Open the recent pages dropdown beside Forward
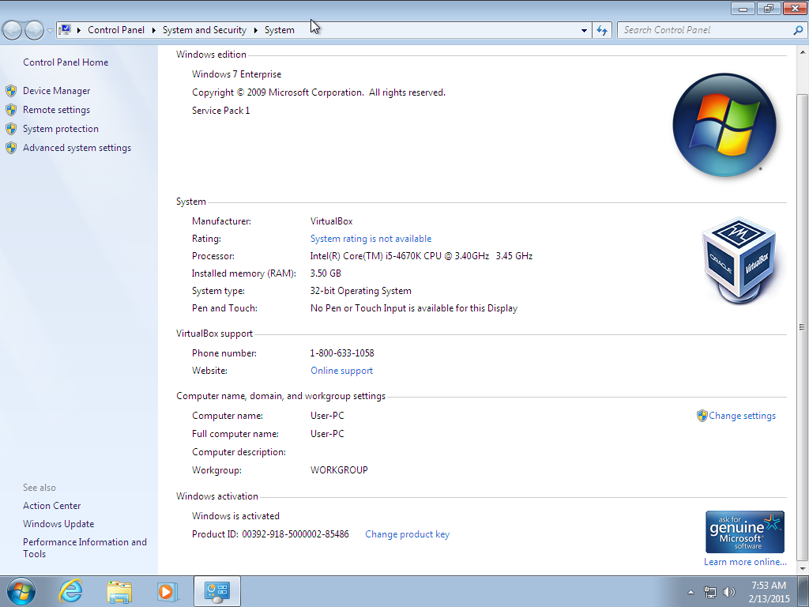This screenshot has height=607, width=809. coord(50,31)
